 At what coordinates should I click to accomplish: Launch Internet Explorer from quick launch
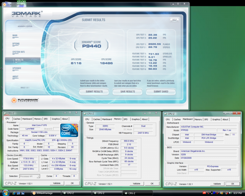pos(14,193)
